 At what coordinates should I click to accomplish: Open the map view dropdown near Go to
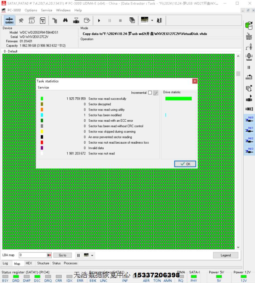(x=92, y=255)
